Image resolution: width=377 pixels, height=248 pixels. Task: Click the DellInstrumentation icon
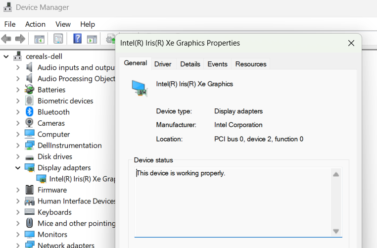coord(29,145)
